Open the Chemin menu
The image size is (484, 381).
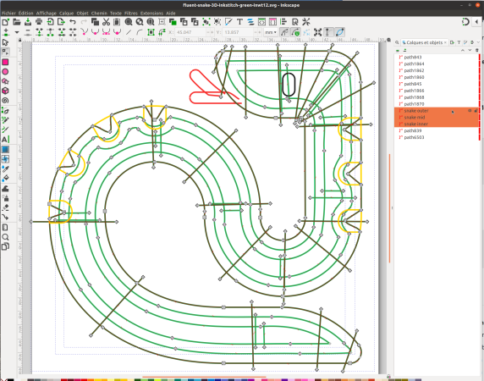point(99,14)
